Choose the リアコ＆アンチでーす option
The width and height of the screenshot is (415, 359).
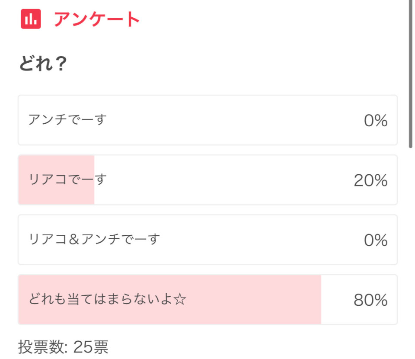pos(208,240)
